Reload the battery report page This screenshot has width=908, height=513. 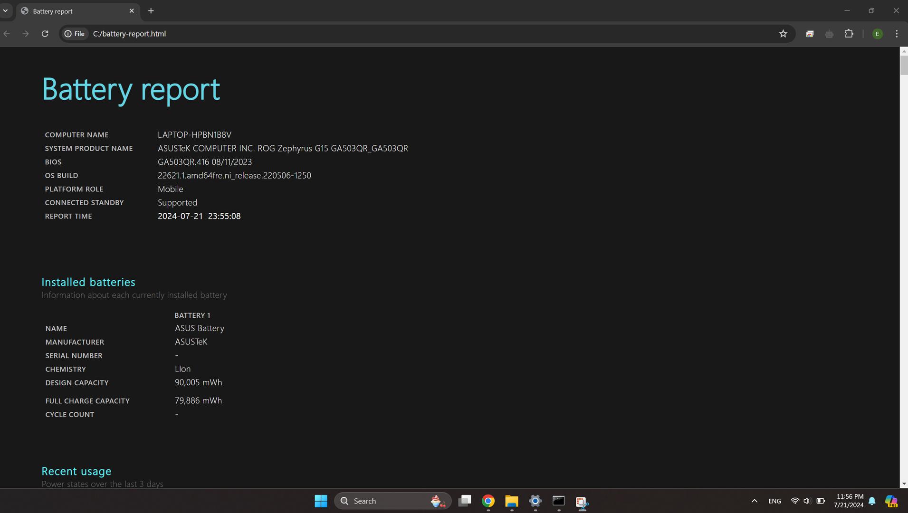click(45, 34)
